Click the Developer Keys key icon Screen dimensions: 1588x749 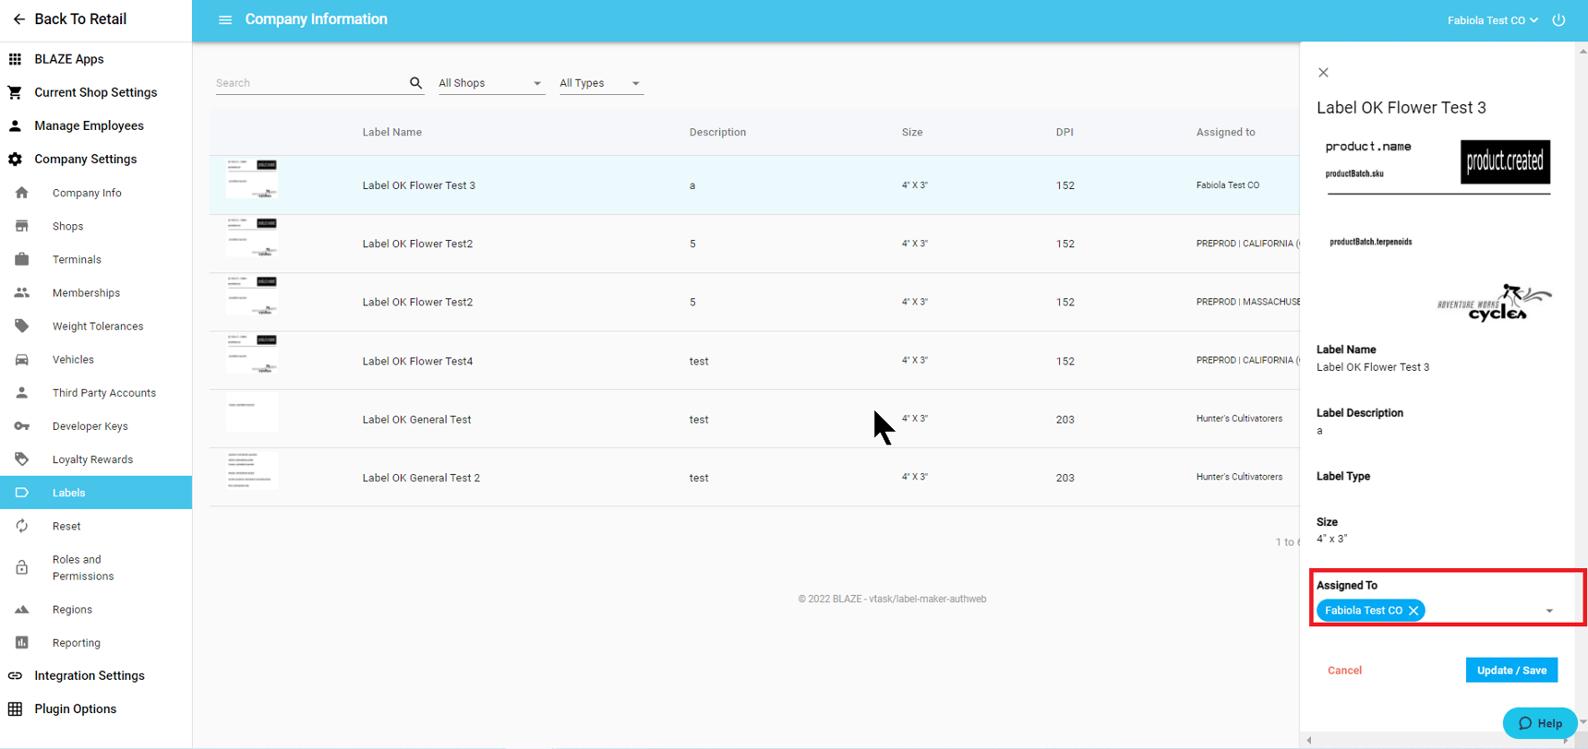point(22,426)
